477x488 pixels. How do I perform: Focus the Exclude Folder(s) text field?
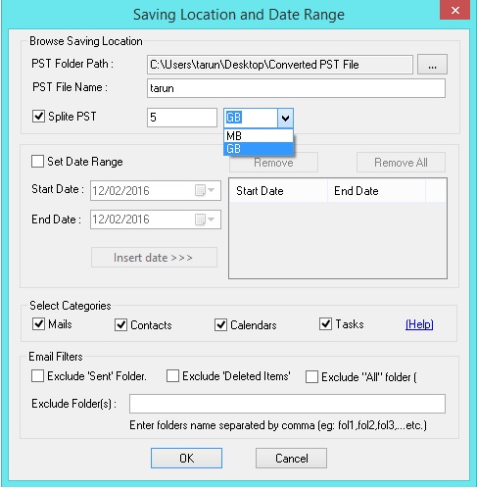pyautogui.click(x=287, y=404)
